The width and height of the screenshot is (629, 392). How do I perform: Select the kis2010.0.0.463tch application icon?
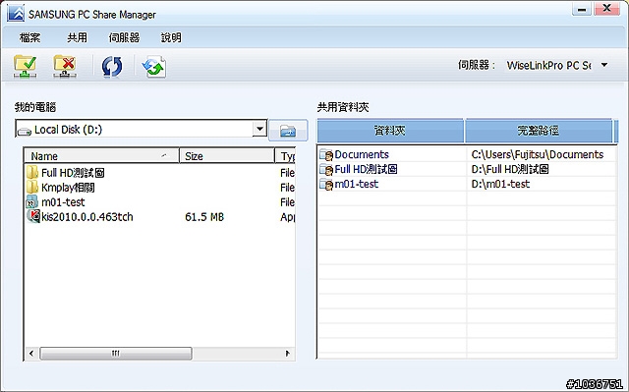[x=33, y=216]
